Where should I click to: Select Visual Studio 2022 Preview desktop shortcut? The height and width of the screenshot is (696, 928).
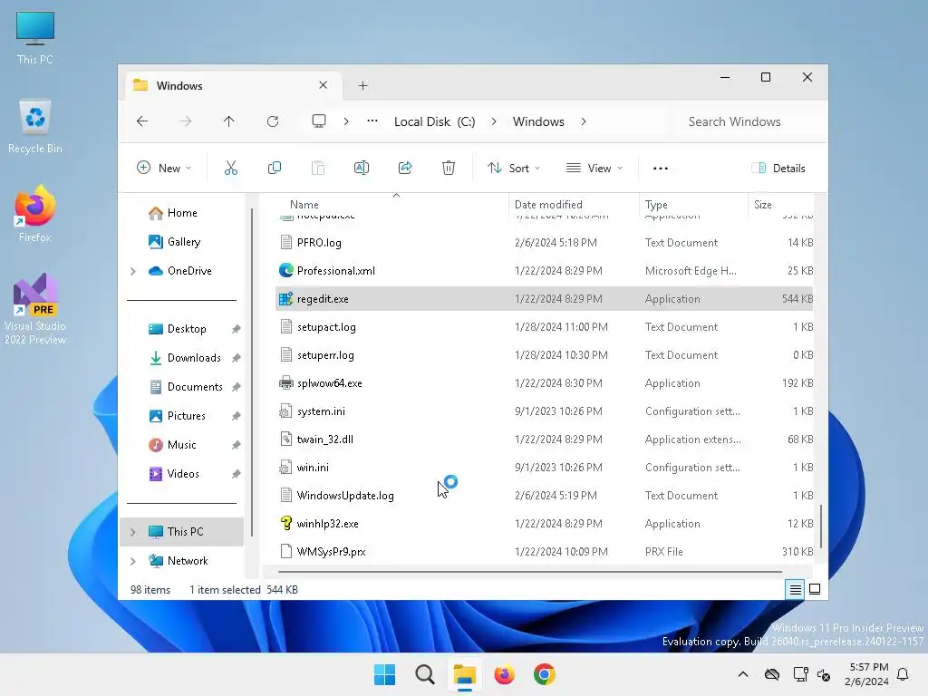pos(35,309)
